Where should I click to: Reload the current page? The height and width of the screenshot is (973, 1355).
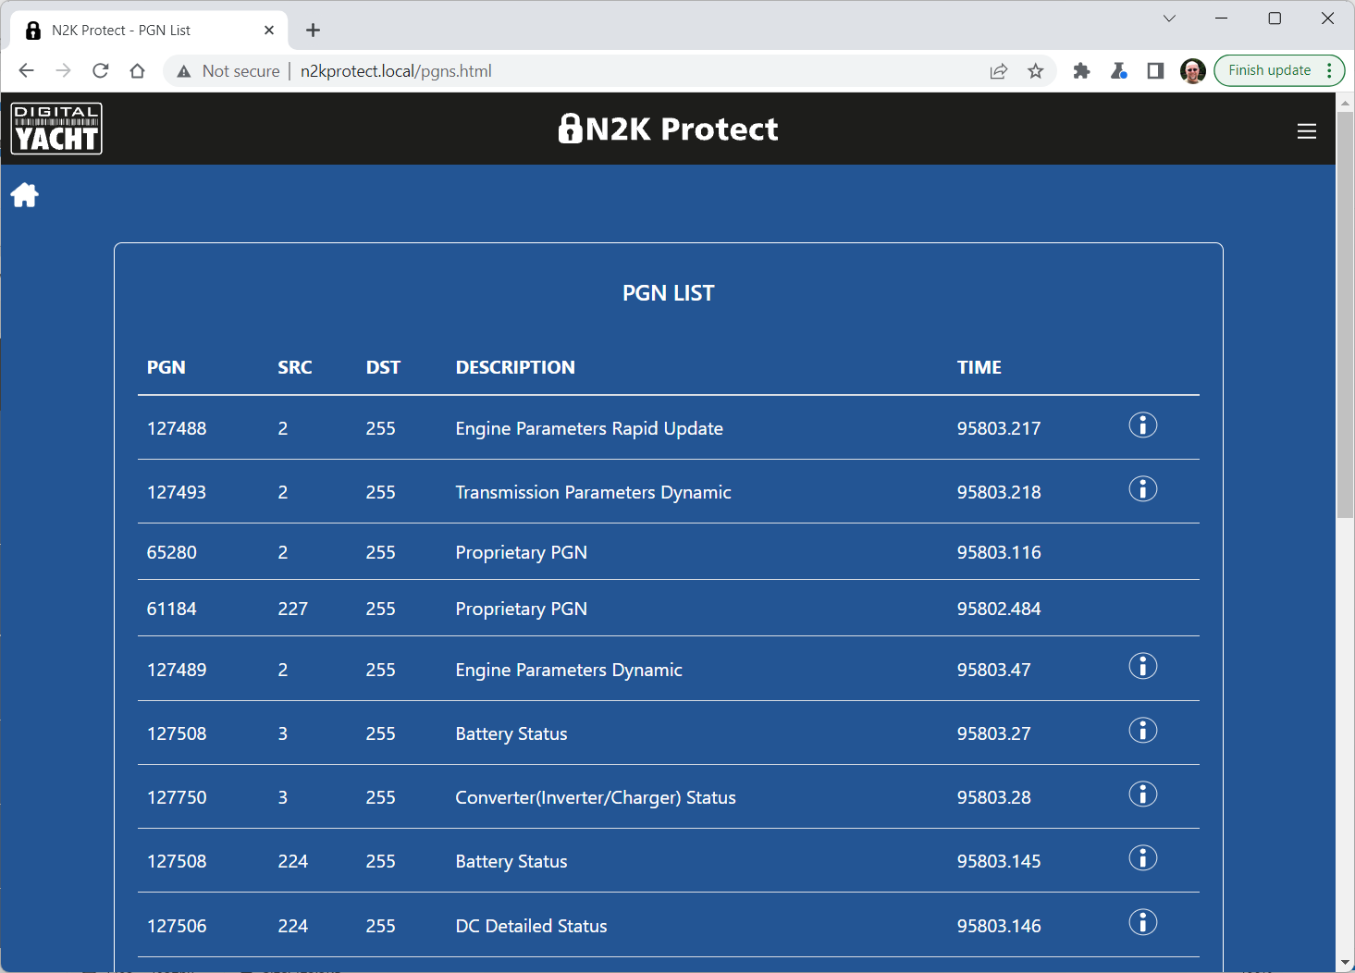(101, 71)
